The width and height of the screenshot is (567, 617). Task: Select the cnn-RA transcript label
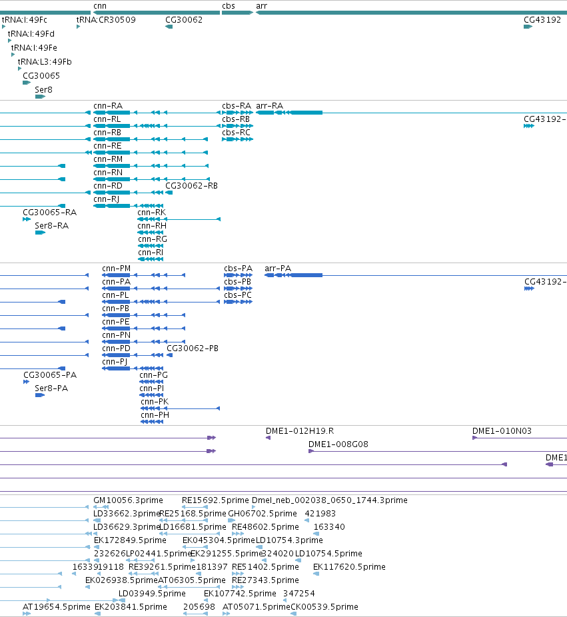108,106
